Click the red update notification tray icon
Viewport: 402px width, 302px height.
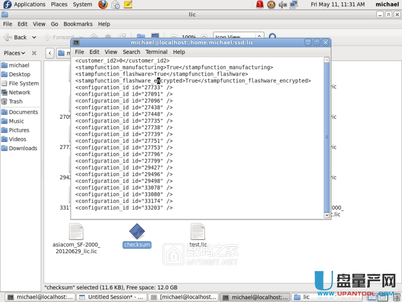click(260, 5)
